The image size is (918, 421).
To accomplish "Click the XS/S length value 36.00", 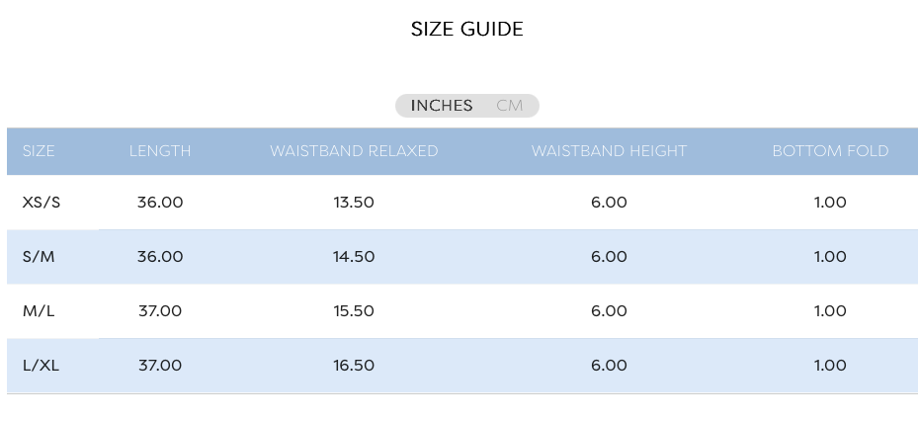I will 160,202.
